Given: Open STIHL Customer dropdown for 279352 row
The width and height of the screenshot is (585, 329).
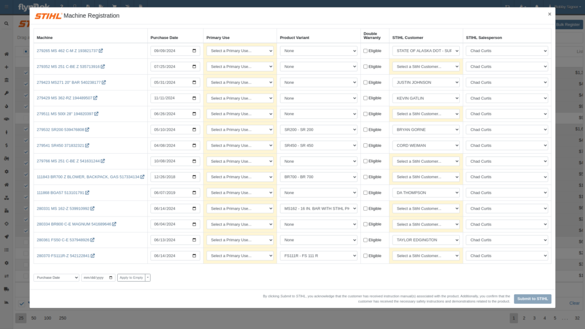Looking at the screenshot, I should (x=426, y=66).
